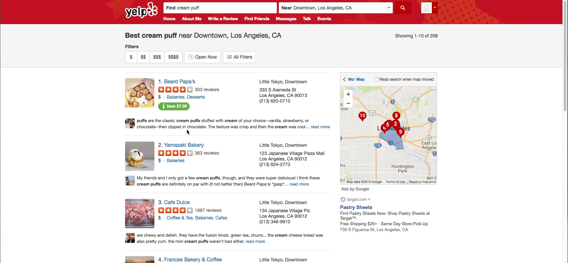The height and width of the screenshot is (263, 568).
Task: Select map pin number 10
Action: coord(362,116)
